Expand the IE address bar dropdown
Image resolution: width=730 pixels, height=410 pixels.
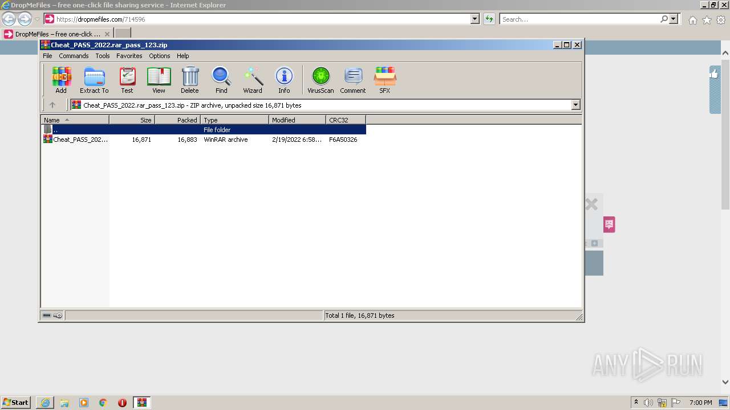(x=475, y=19)
